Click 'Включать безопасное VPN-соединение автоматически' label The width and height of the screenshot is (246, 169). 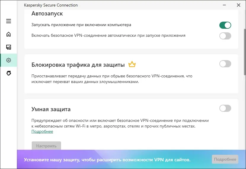pyautogui.click(x=108, y=36)
